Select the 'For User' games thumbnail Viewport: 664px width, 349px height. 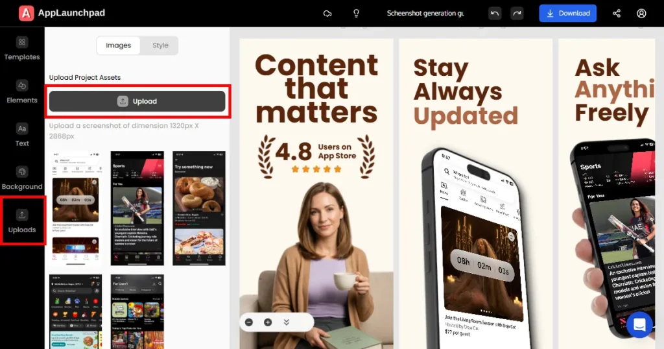(137, 312)
